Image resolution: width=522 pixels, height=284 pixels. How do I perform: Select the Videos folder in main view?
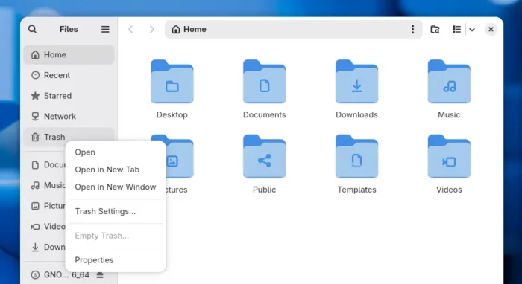coord(449,156)
